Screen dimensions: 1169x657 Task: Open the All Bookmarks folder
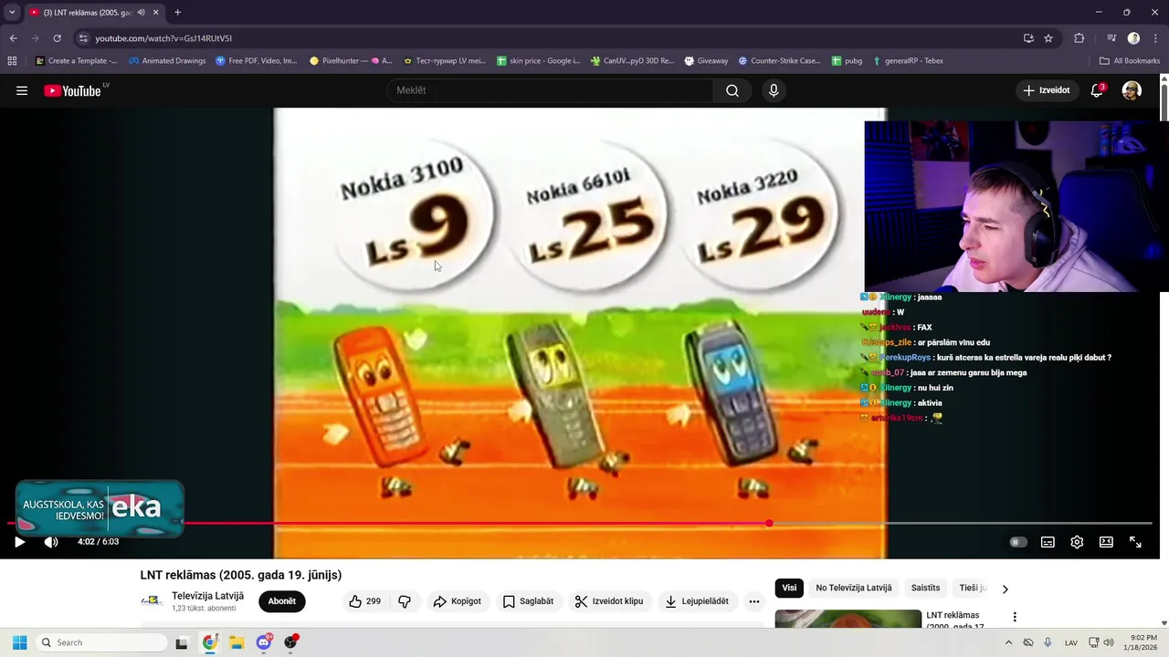point(1130,61)
